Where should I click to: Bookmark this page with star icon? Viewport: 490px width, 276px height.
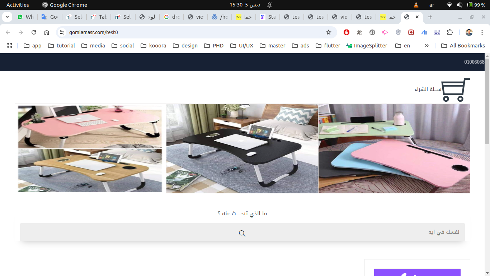(328, 32)
